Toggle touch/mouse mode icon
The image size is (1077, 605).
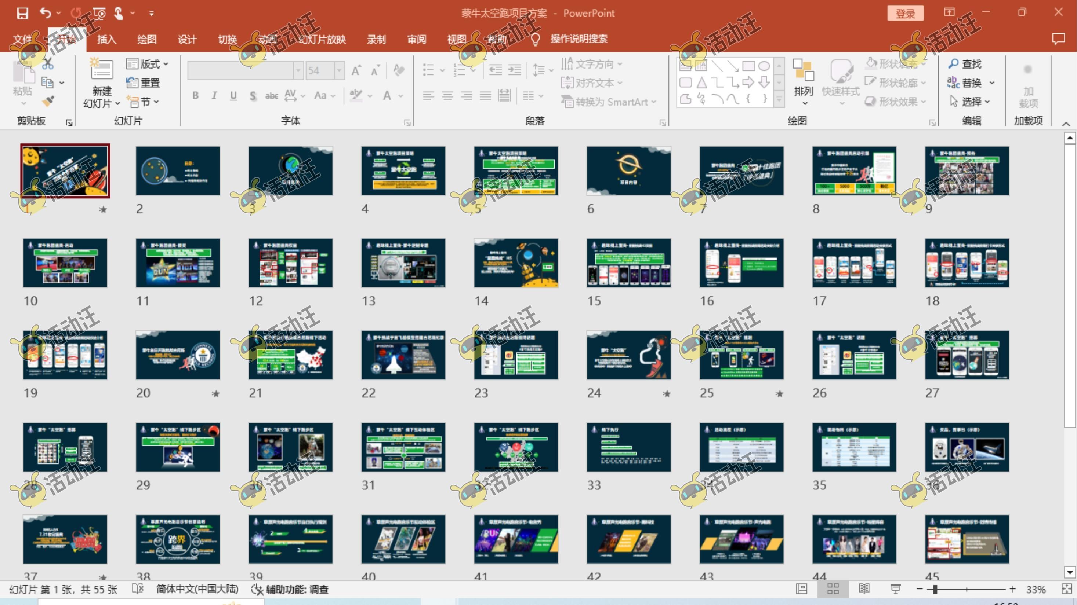[119, 13]
